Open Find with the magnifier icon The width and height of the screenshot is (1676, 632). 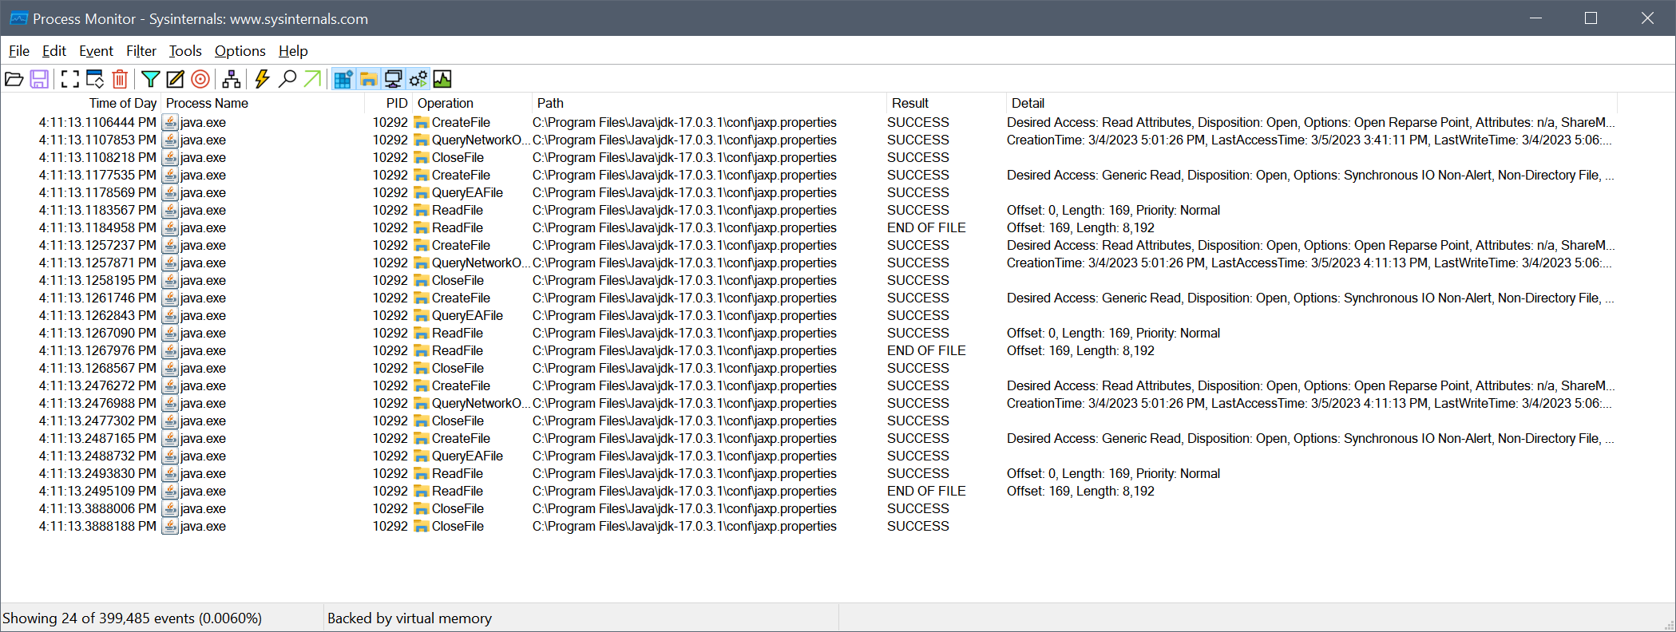pyautogui.click(x=287, y=79)
